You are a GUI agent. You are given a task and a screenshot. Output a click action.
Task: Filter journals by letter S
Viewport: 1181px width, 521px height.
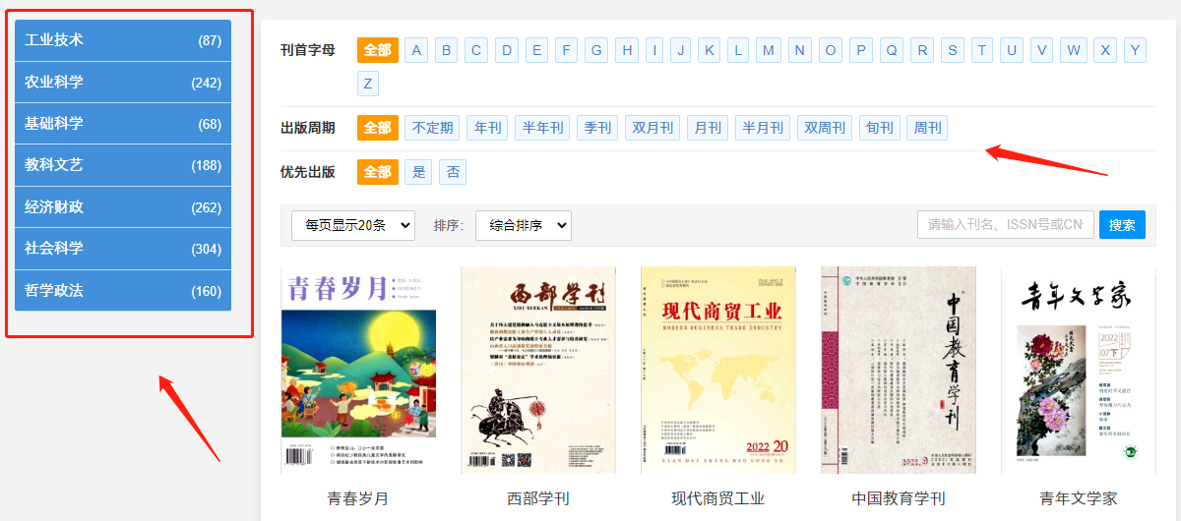click(x=952, y=50)
